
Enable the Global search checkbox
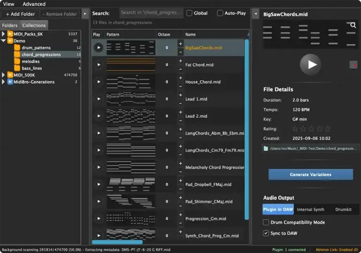tap(189, 13)
